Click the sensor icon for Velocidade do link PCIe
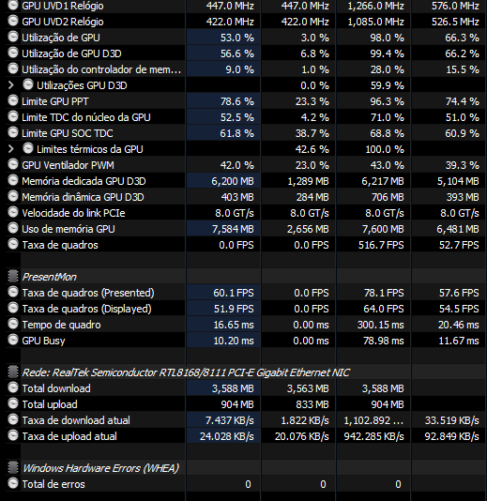Image resolution: width=487 pixels, height=501 pixels. (13, 212)
